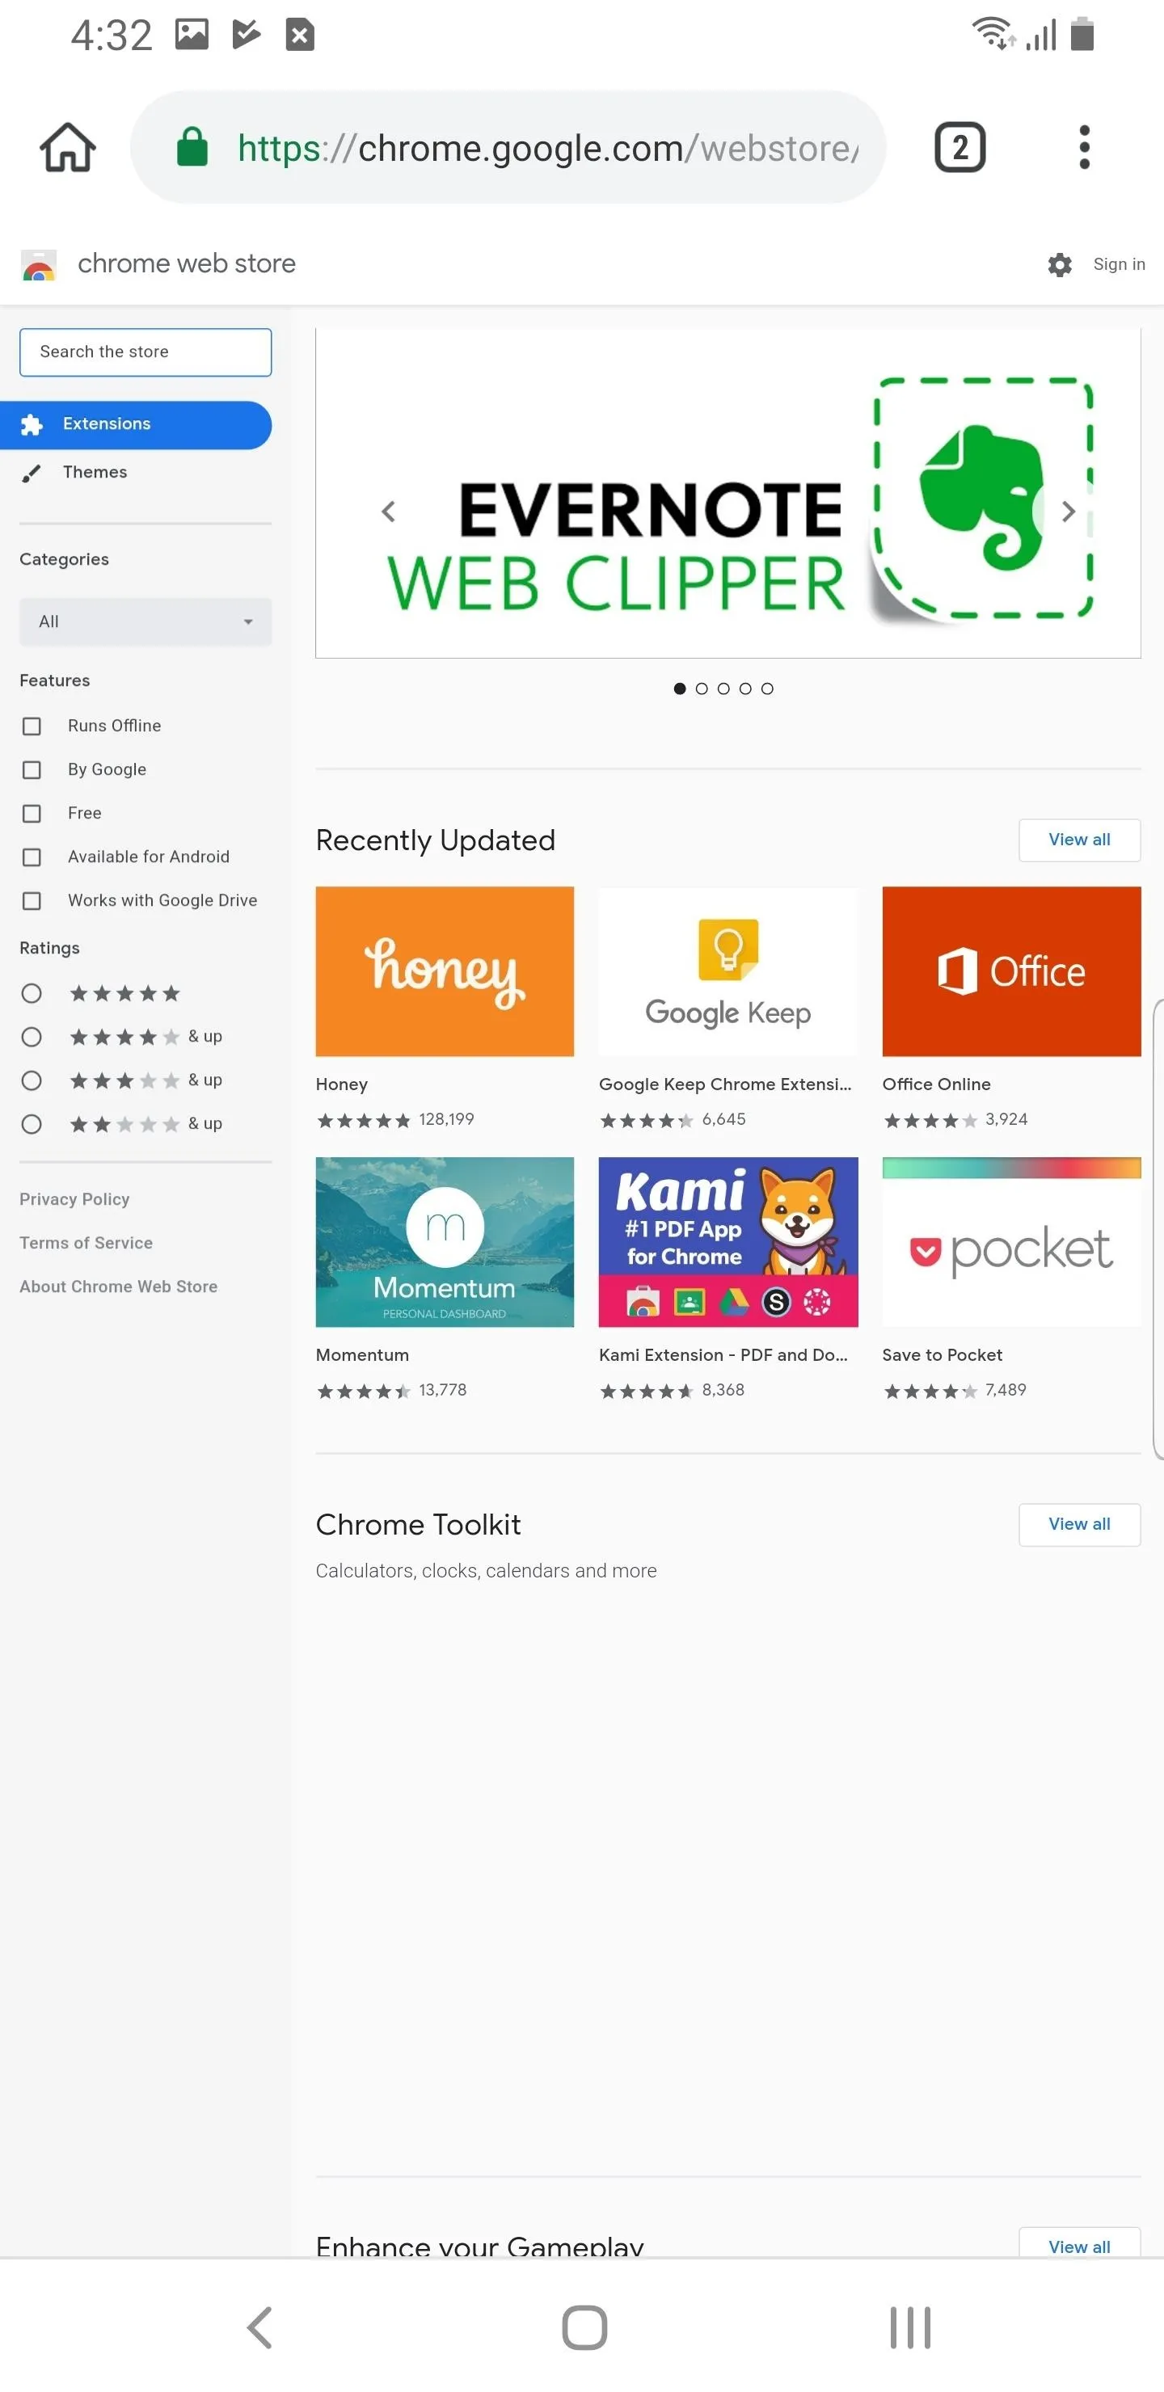Check the Available for Android box
1164x2392 pixels.
(32, 857)
